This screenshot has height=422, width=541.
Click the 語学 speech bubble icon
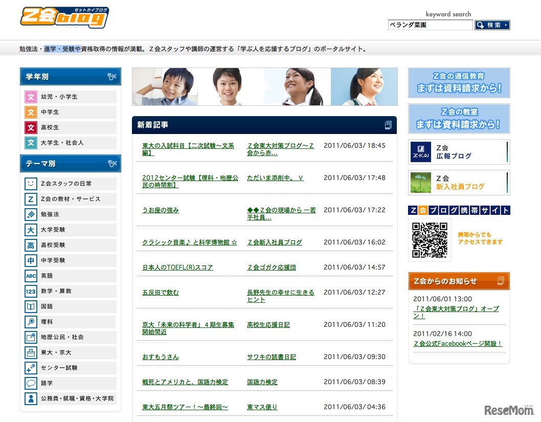(31, 383)
